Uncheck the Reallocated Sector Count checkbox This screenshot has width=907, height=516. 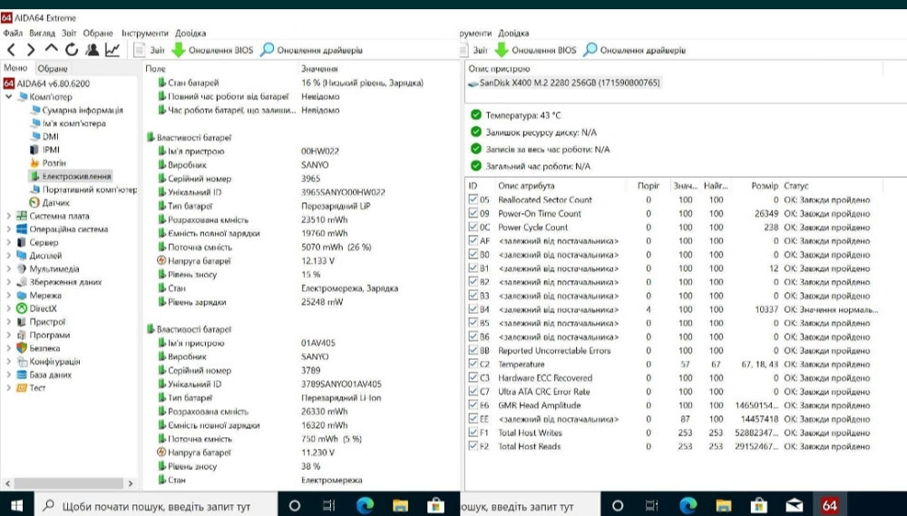pyautogui.click(x=472, y=200)
